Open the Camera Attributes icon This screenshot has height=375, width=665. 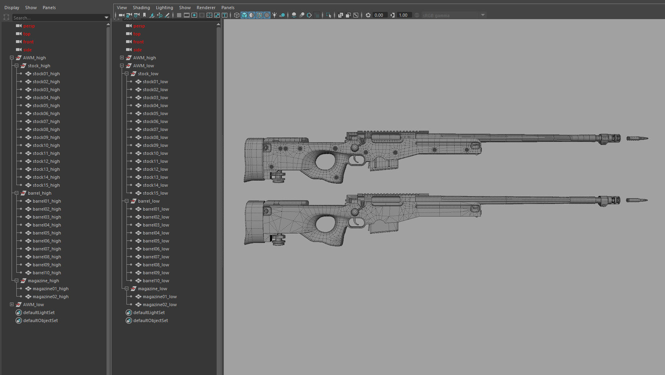[136, 15]
